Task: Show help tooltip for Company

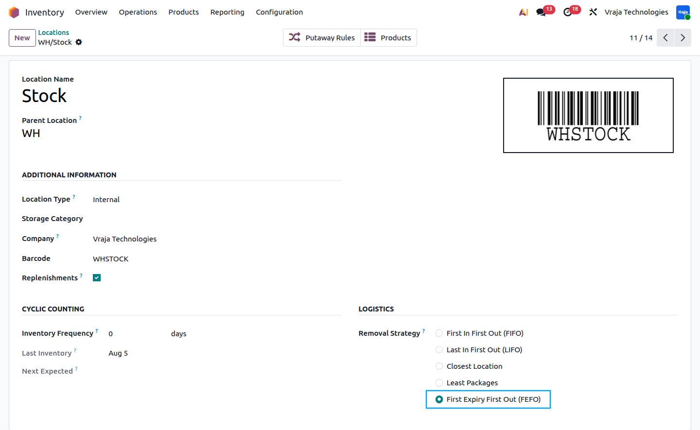Action: [57, 236]
